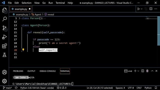Viewport: 160px width, 90px height.
Task: Switch to the PROBLEMS panel tab
Action: tap(18, 71)
